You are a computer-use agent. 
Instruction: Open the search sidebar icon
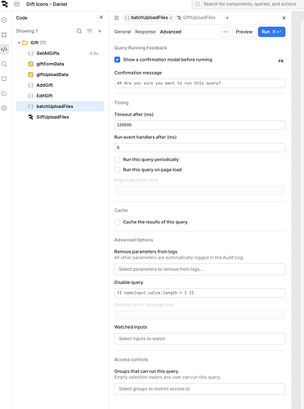4,64
